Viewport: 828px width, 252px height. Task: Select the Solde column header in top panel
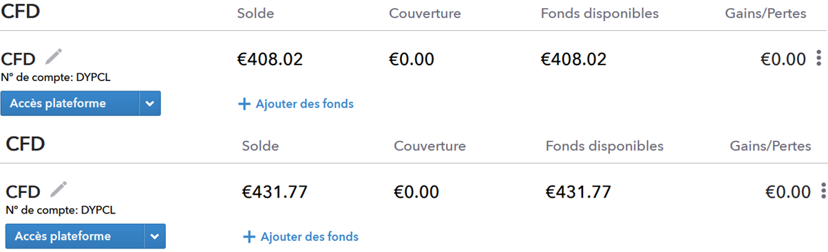pyautogui.click(x=255, y=14)
